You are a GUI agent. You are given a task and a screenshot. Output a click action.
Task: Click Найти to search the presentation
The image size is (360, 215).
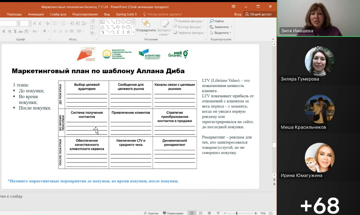pyautogui.click(x=217, y=21)
